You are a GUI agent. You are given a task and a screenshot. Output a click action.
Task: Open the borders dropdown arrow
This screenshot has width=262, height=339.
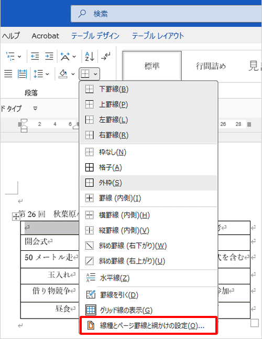pyautogui.click(x=95, y=74)
